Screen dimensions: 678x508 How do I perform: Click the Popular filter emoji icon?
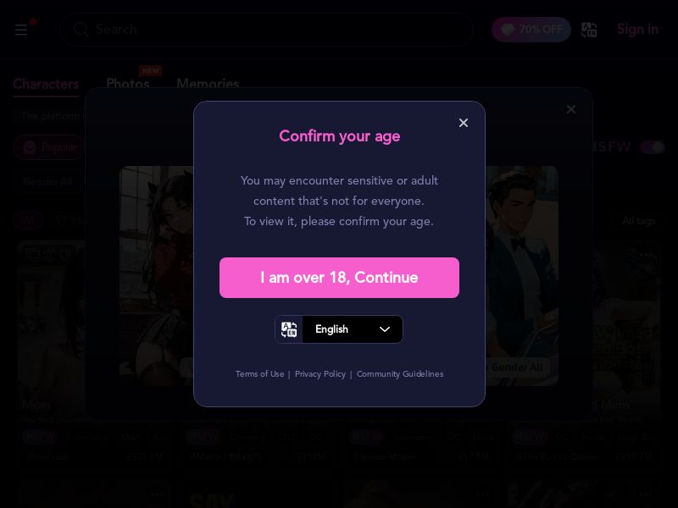(30, 147)
